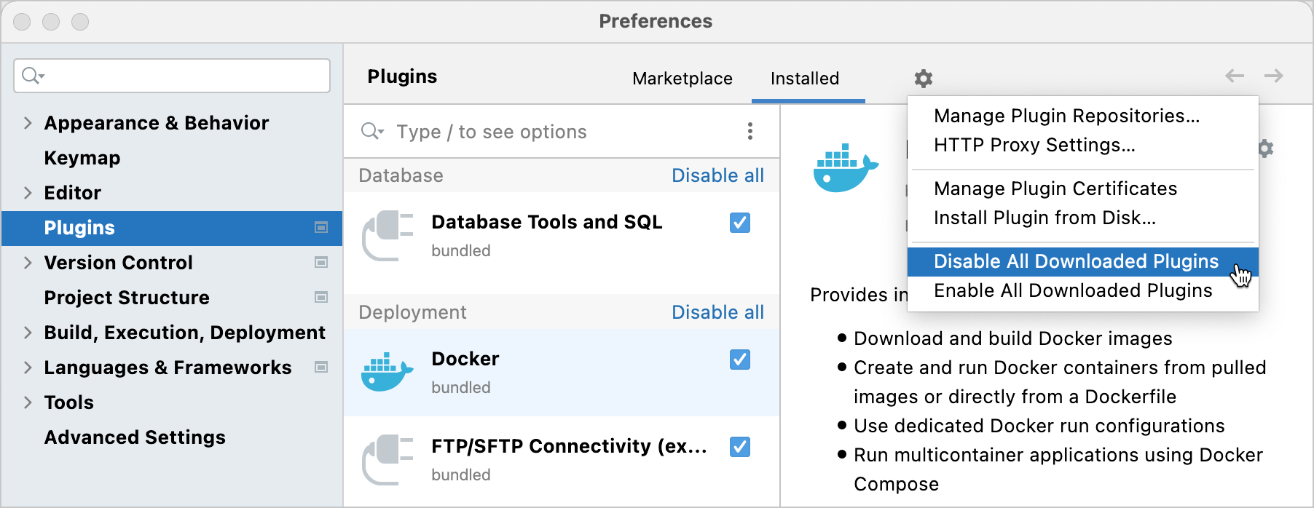Image resolution: width=1314 pixels, height=508 pixels.
Task: Click Disable all for Database category
Action: pyautogui.click(x=717, y=175)
